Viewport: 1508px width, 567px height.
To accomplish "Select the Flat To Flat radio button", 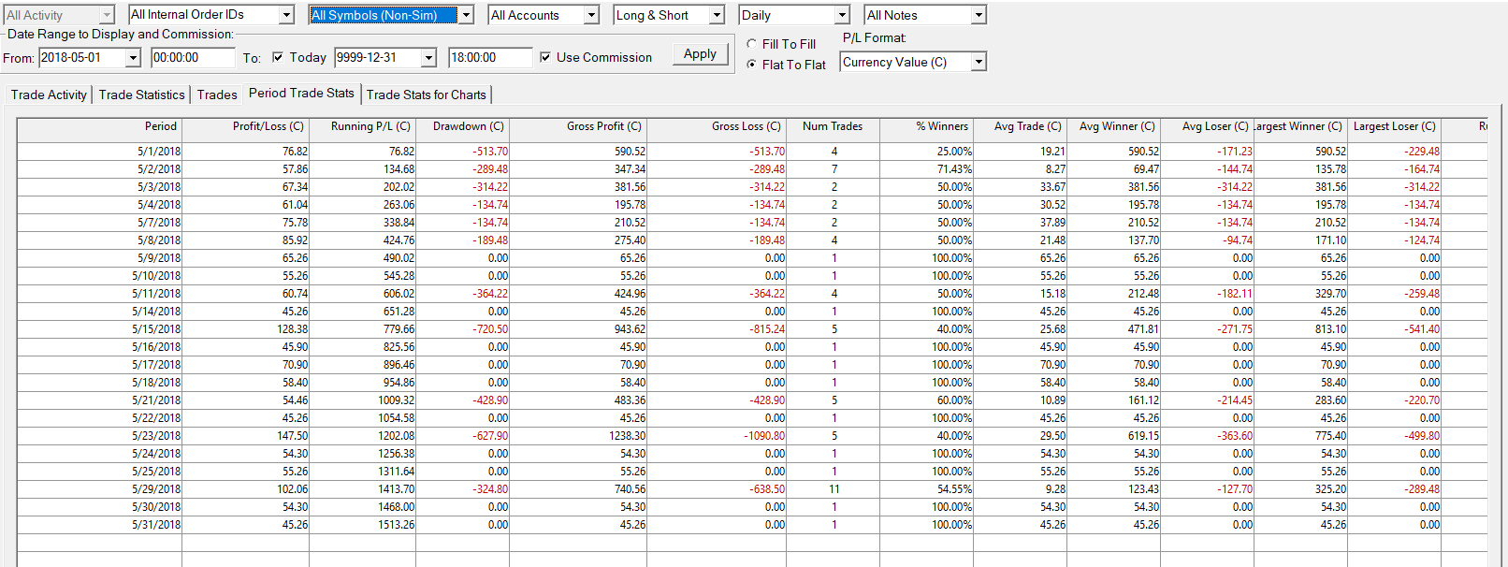I will tap(752, 65).
